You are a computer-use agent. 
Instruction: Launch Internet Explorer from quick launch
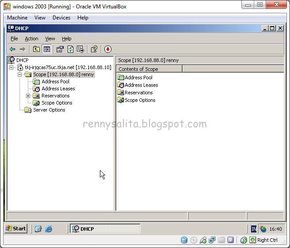[49, 229]
